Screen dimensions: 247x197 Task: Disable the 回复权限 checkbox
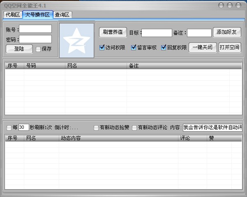click(x=164, y=47)
